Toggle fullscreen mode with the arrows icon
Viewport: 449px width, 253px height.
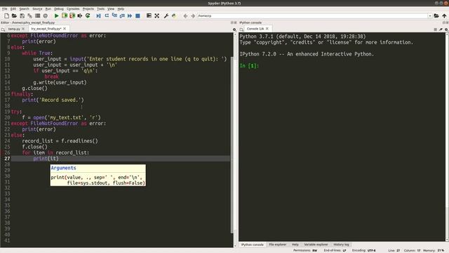pos(157,15)
